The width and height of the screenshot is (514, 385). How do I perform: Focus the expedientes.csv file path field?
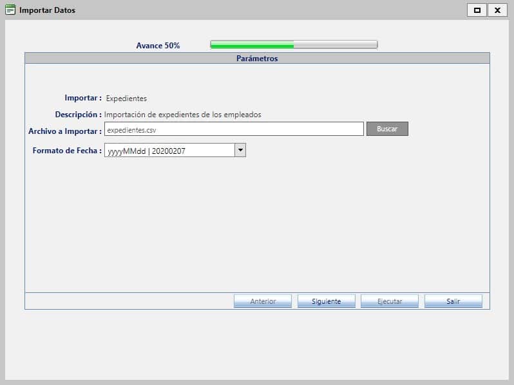pos(234,129)
